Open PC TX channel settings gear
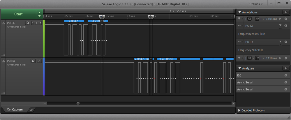291x120 pixels. tap(28, 23)
